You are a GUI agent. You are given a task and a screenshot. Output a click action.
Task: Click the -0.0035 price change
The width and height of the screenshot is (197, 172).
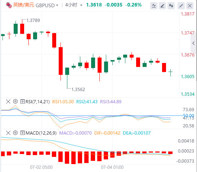(x=113, y=5)
